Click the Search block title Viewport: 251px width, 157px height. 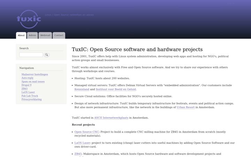(x=24, y=48)
